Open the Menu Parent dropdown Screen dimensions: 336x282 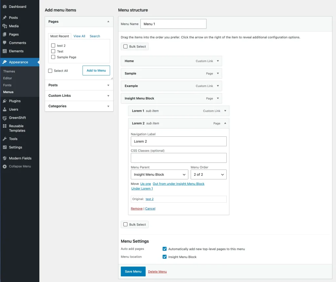159,174
